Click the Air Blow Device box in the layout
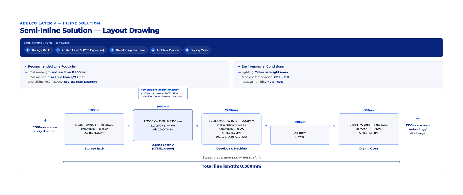463x195 pixels. click(x=300, y=135)
